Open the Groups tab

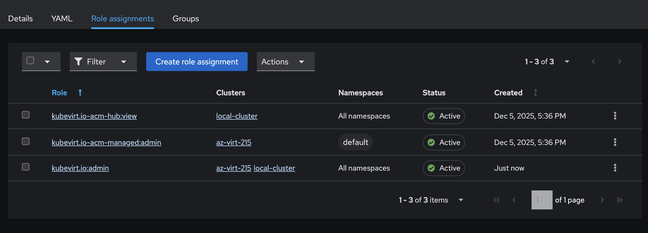186,18
